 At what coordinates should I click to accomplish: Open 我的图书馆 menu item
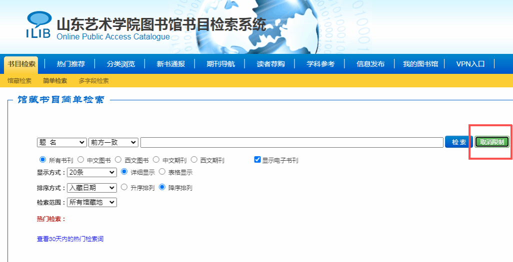coord(420,64)
